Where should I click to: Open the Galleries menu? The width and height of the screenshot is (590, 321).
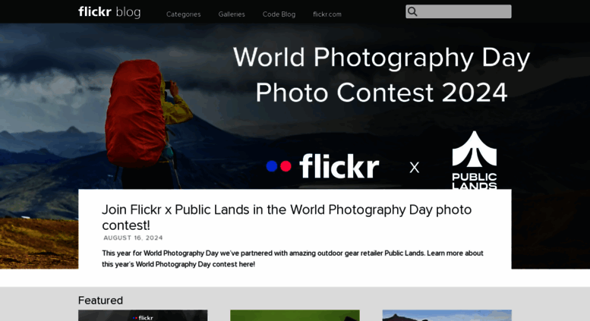tap(232, 14)
